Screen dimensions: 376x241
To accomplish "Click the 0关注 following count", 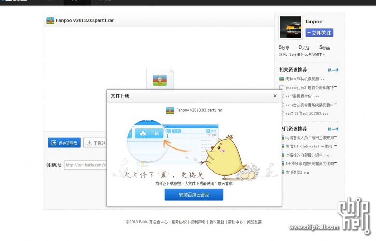I will pyautogui.click(x=304, y=47).
